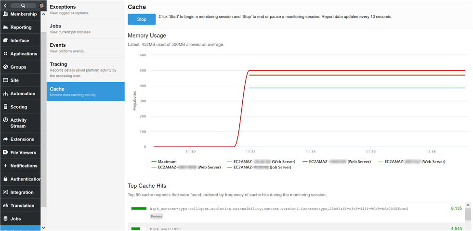
Task: Click the Extensions plug icon
Action: point(5,140)
